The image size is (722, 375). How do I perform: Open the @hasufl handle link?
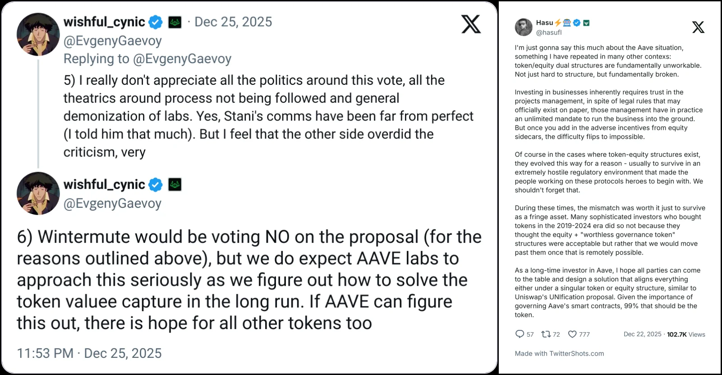[549, 32]
